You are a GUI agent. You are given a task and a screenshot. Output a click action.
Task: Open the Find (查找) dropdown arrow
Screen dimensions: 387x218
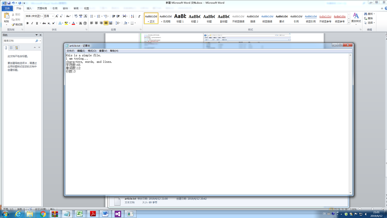374,14
